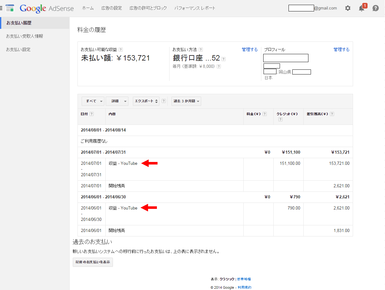The image size is (385, 290).
Task: Click 管理する link for お支払い方法
Action: (250, 50)
